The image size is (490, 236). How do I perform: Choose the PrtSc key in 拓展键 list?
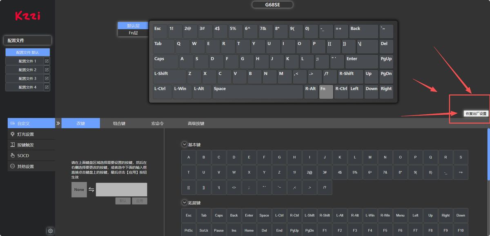point(189,230)
